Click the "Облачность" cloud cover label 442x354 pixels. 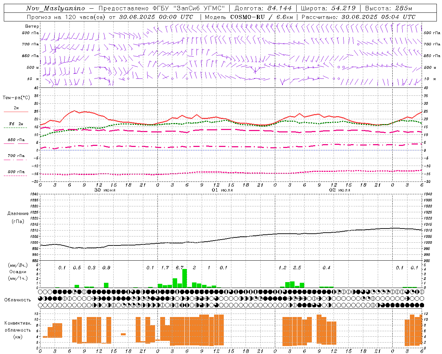(18, 300)
